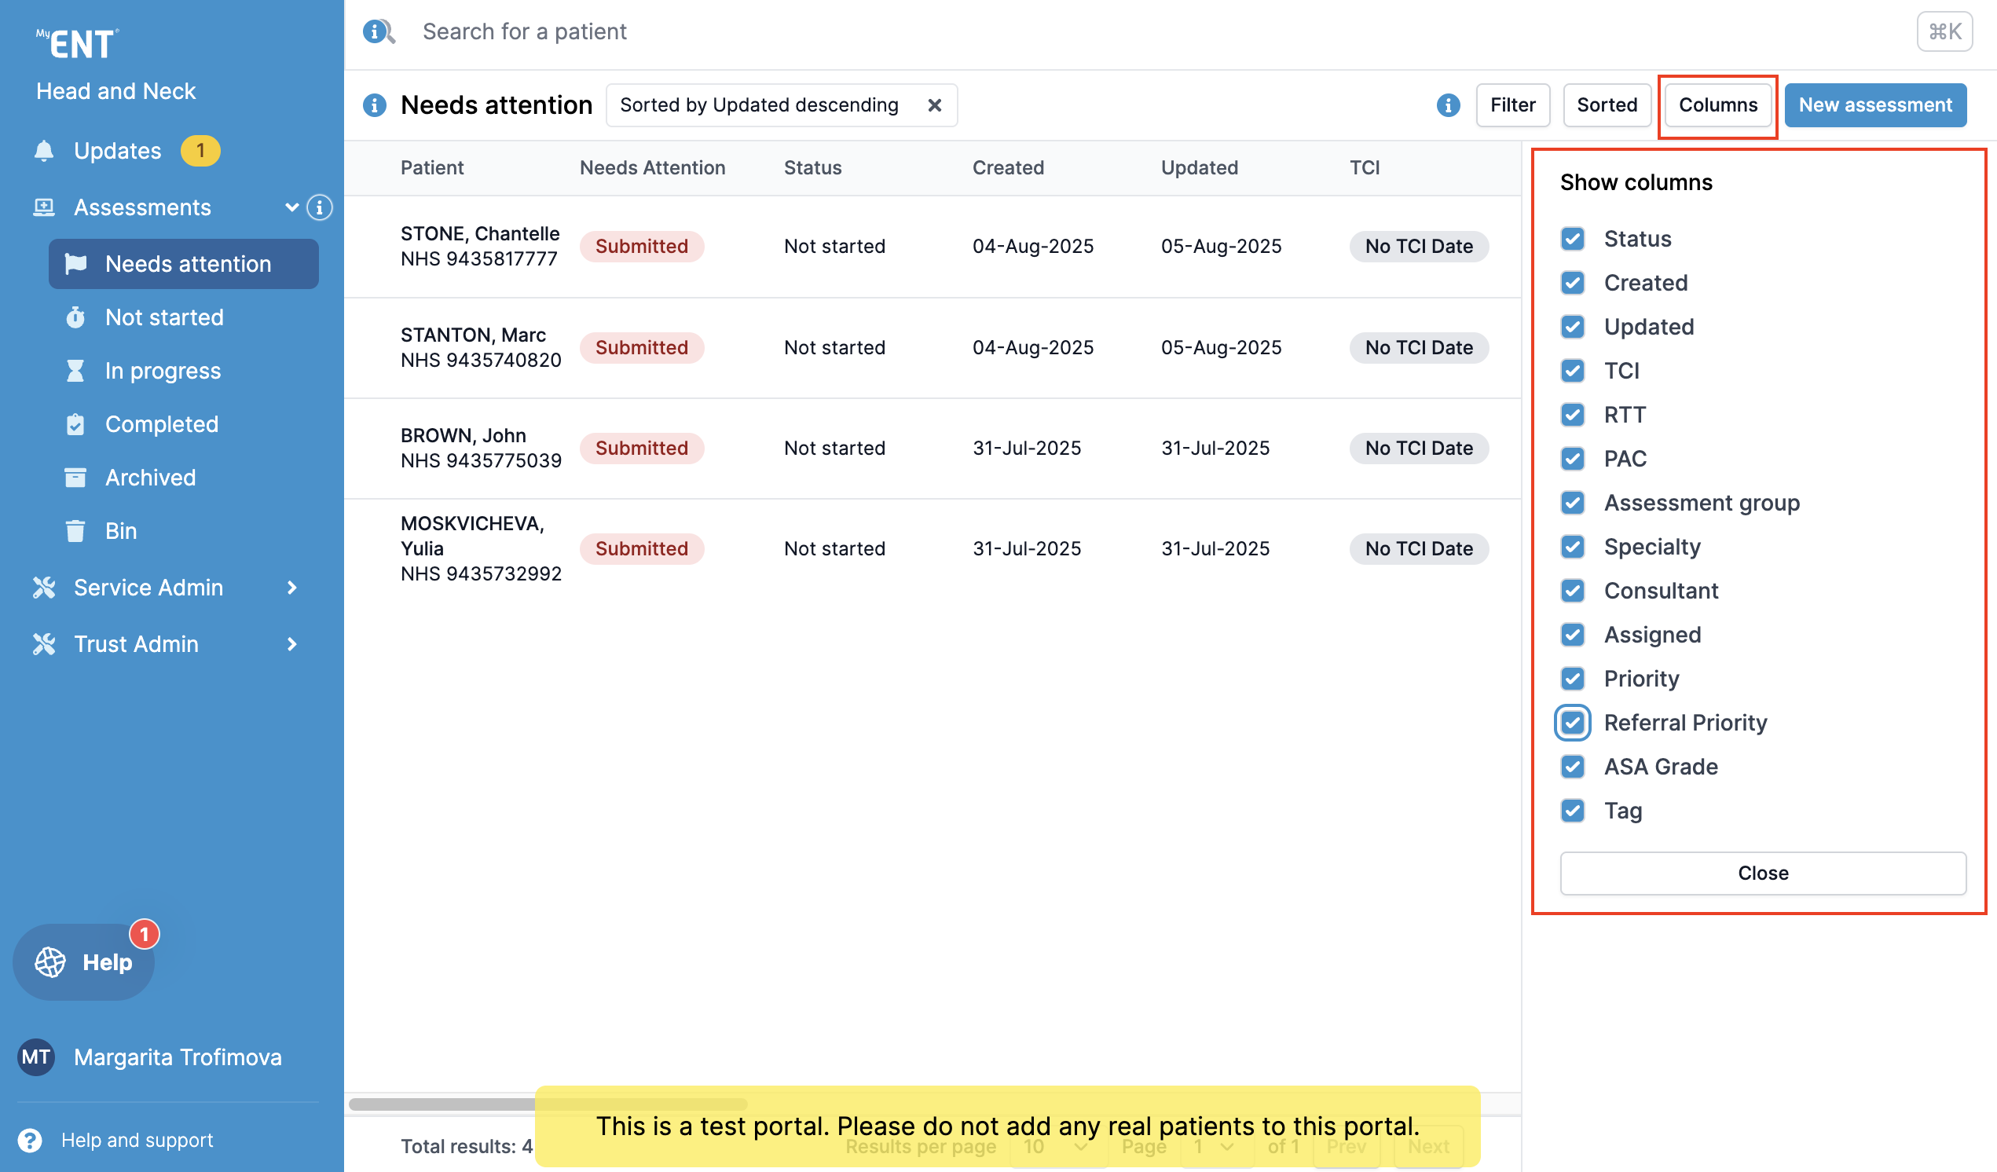The image size is (1997, 1172).
Task: Hide the Status column via checkbox
Action: pyautogui.click(x=1572, y=239)
